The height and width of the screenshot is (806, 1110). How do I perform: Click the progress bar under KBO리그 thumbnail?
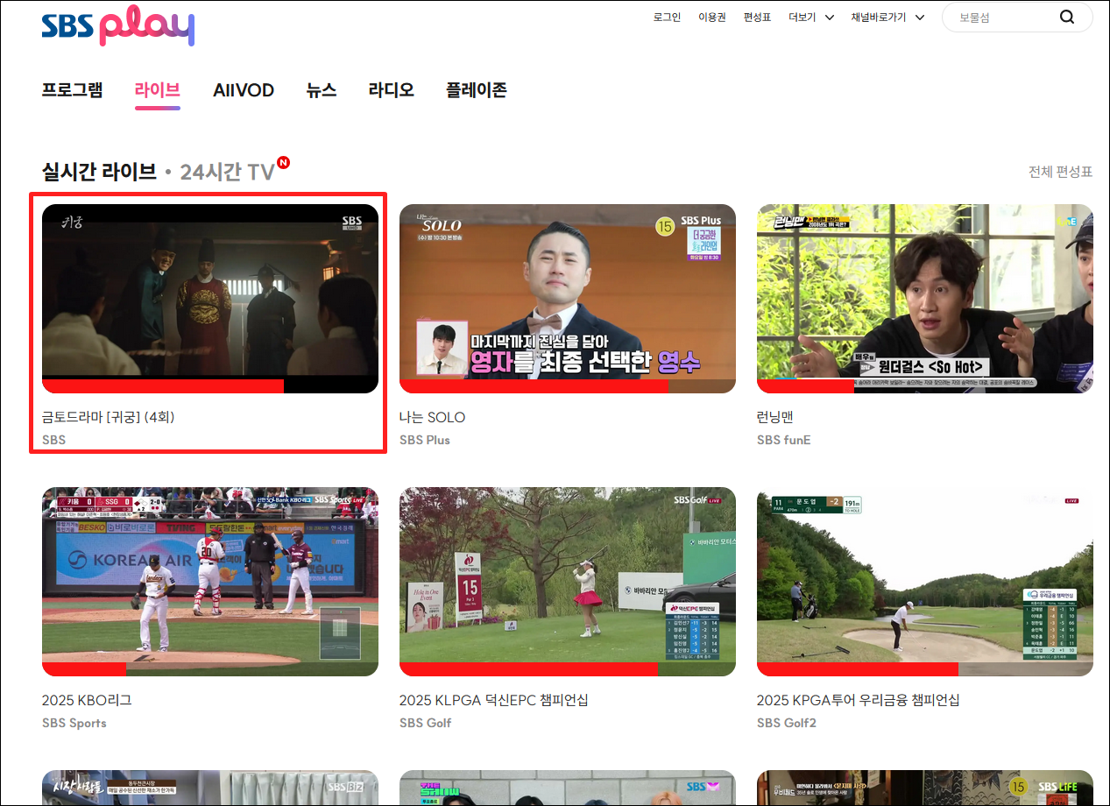pos(210,669)
